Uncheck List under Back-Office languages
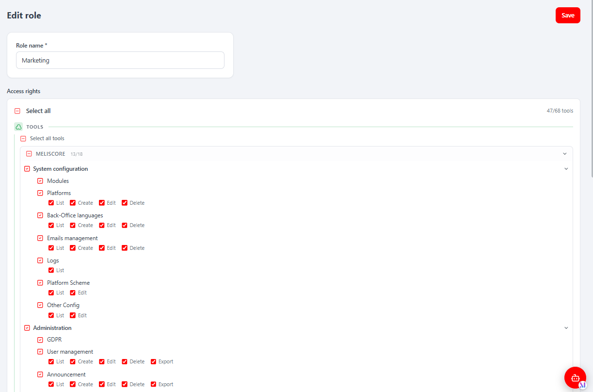Image resolution: width=593 pixels, height=392 pixels. (51, 225)
